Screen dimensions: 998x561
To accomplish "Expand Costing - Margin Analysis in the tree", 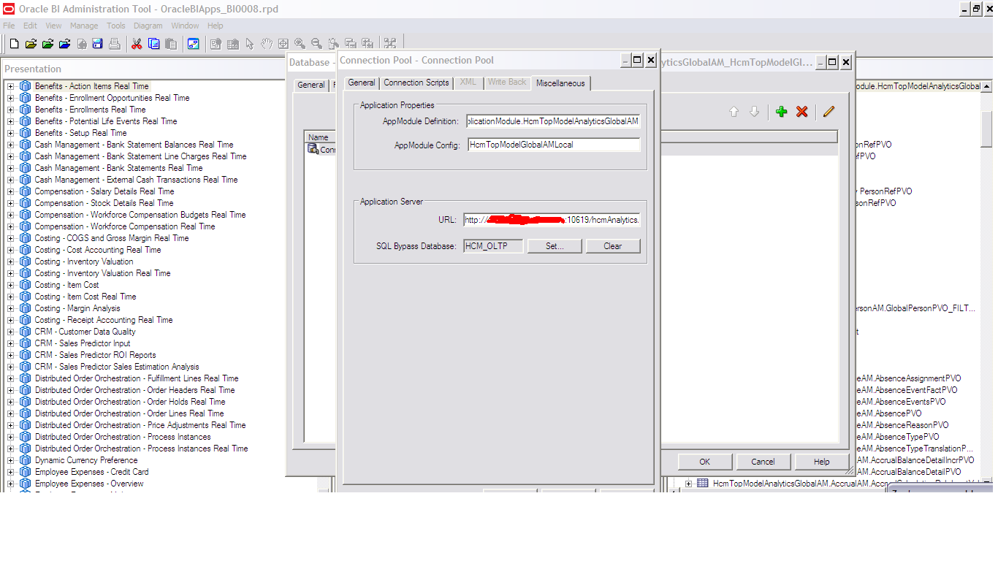I will point(10,308).
